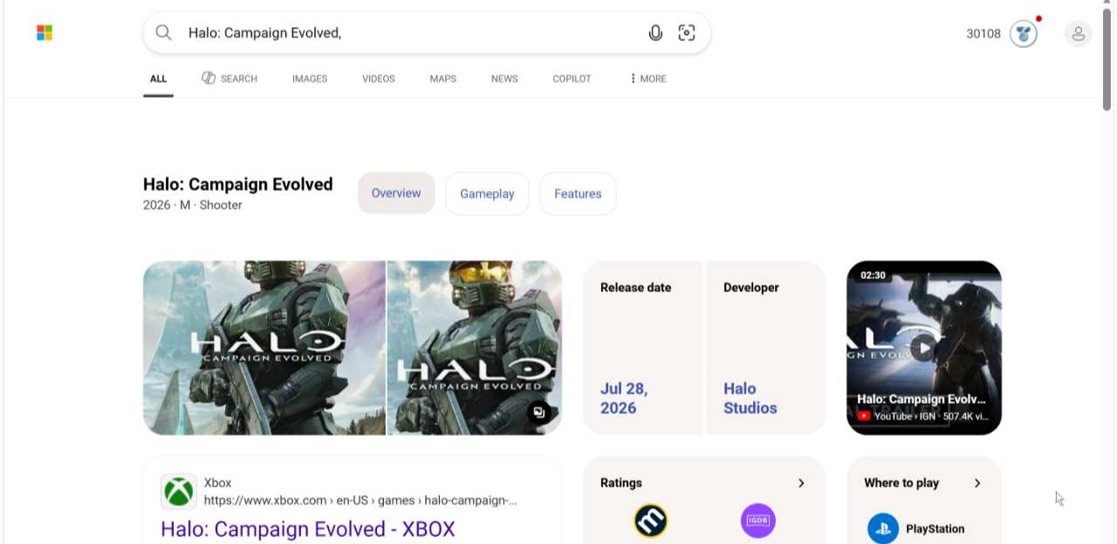The width and height of the screenshot is (1117, 544).
Task: Click the Halo: Campaign Evolved heading
Action: click(x=238, y=184)
